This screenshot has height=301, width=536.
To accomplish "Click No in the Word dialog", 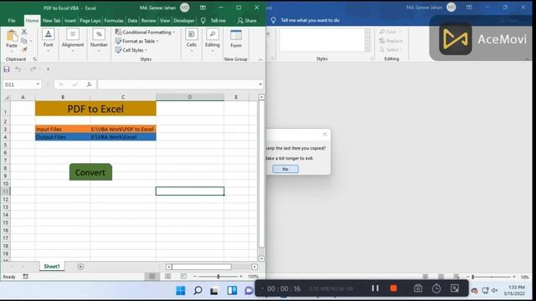I will pos(286,169).
